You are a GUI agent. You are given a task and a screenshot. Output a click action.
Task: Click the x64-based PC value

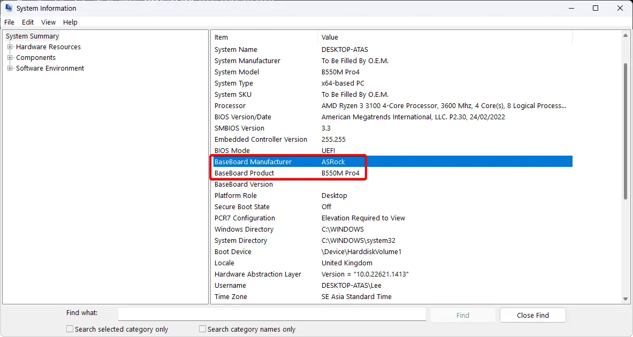pos(343,83)
